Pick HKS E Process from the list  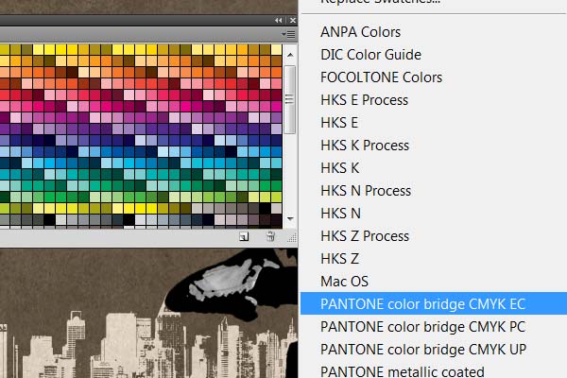[x=364, y=100]
